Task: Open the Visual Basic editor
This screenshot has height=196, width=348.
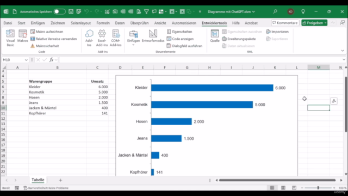Action: (10, 38)
